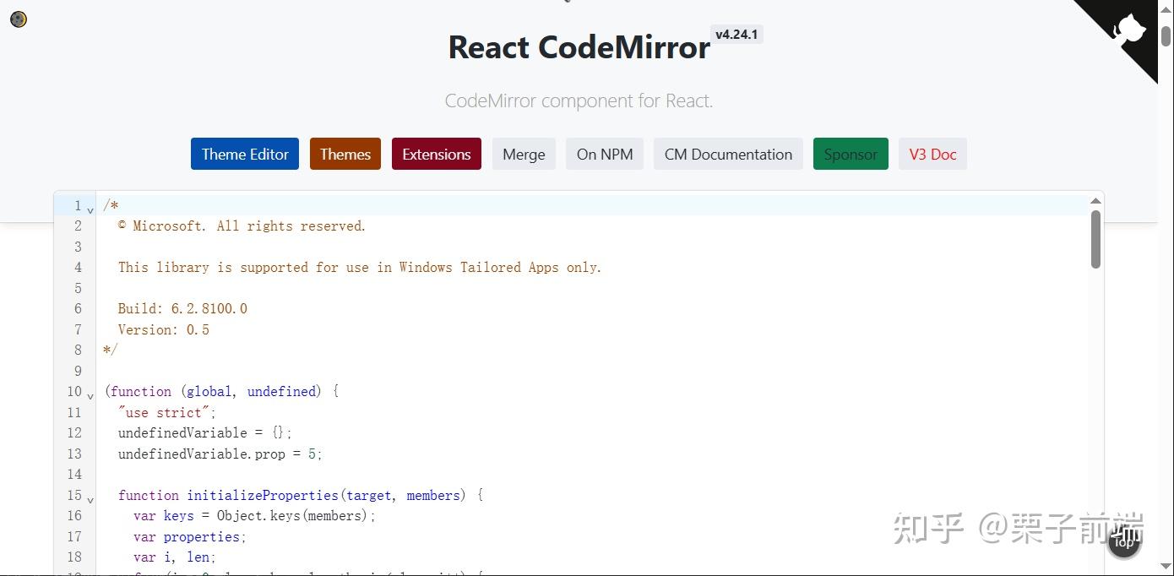
Task: Visit the package On NPM
Action: coord(604,154)
